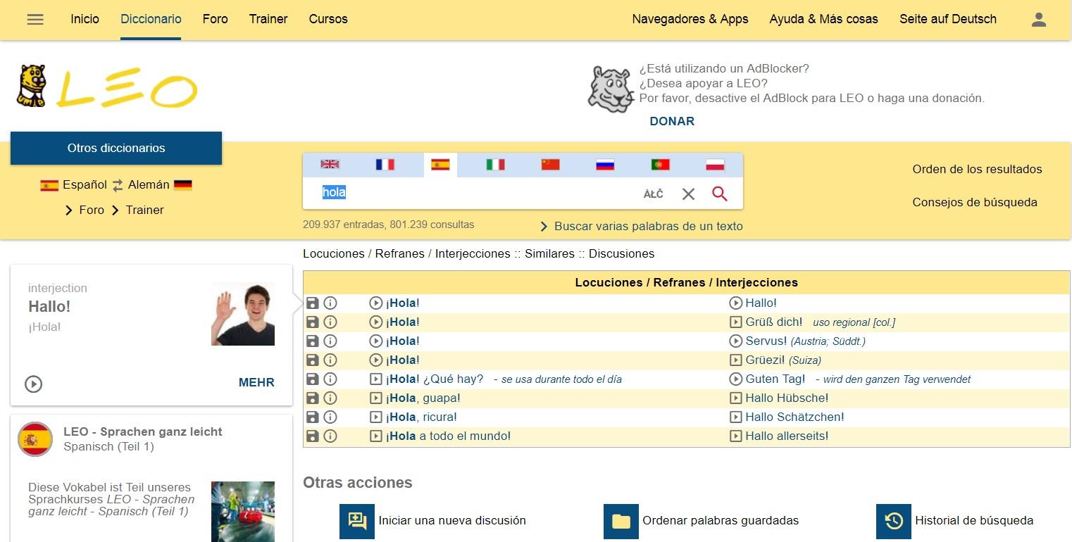Select the English flag dictionary

(x=330, y=164)
